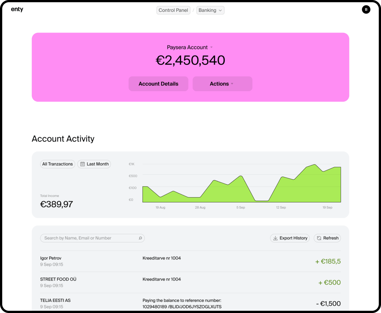
Task: Click the download icon on Export History
Action: tap(275, 238)
